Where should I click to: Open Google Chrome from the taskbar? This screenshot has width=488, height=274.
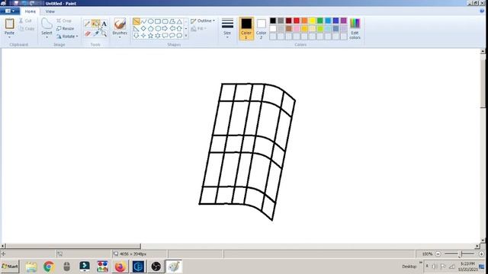[49, 266]
